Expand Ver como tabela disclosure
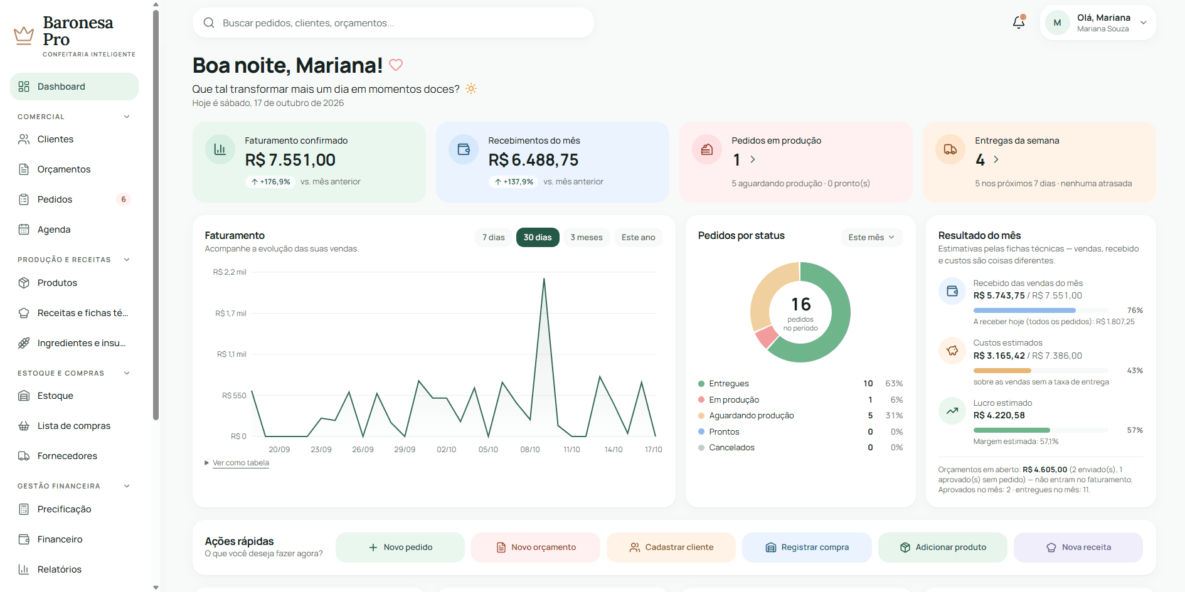1185x592 pixels. click(x=237, y=463)
